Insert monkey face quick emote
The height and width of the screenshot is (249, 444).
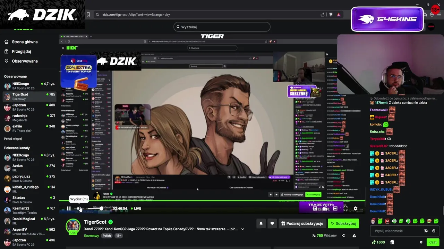(429, 221)
